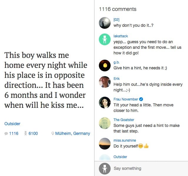The width and height of the screenshot is (188, 176).
Task: Click miss.sunshine's sunset avatar
Action: point(104,143)
